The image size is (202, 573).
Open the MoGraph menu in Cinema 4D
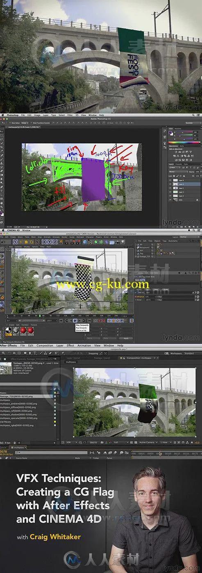pos(79,237)
